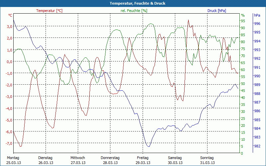Pick the Sonntag day label
The width and height of the screenshot is (266, 166).
(207, 158)
